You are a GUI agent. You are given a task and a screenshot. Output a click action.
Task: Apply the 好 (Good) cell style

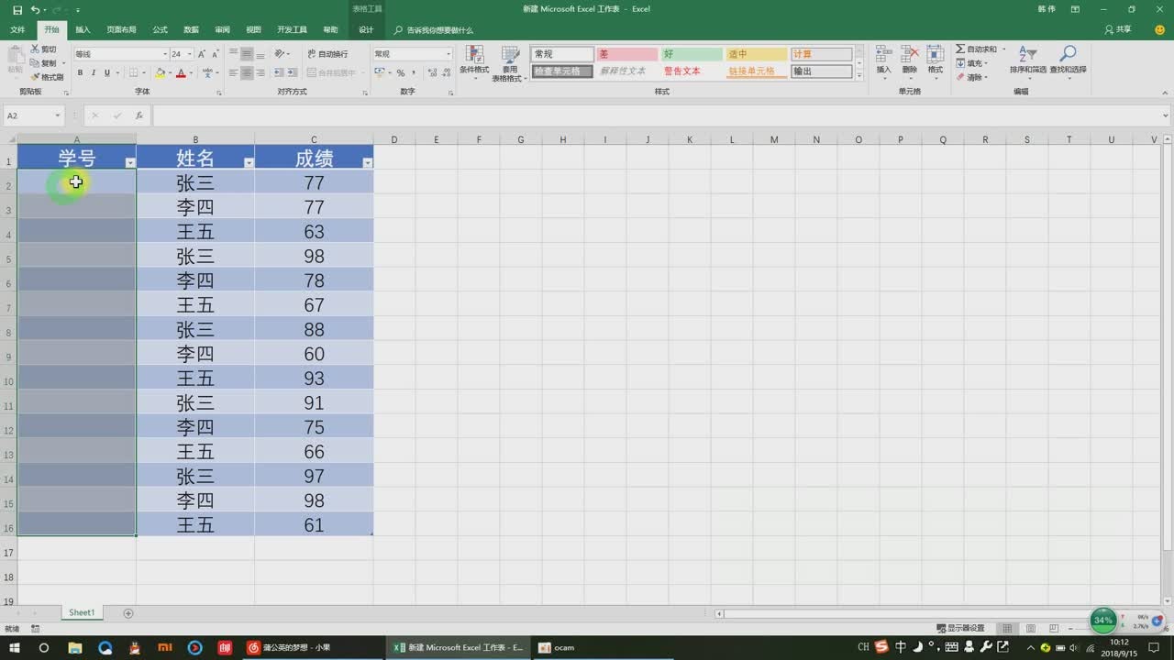(x=692, y=54)
